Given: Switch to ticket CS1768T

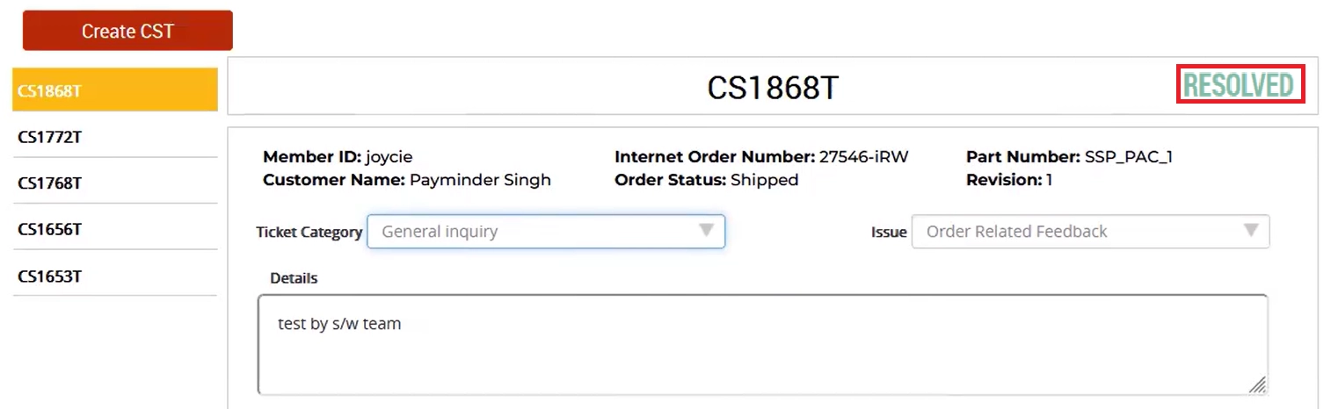Looking at the screenshot, I should 114,183.
